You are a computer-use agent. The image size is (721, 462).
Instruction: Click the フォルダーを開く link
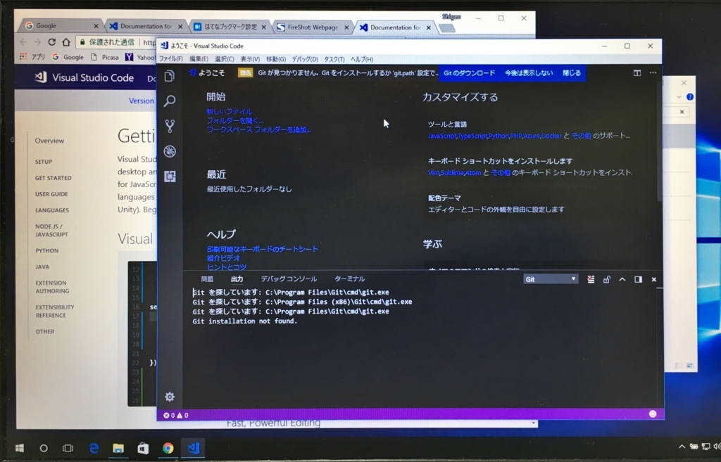point(234,121)
